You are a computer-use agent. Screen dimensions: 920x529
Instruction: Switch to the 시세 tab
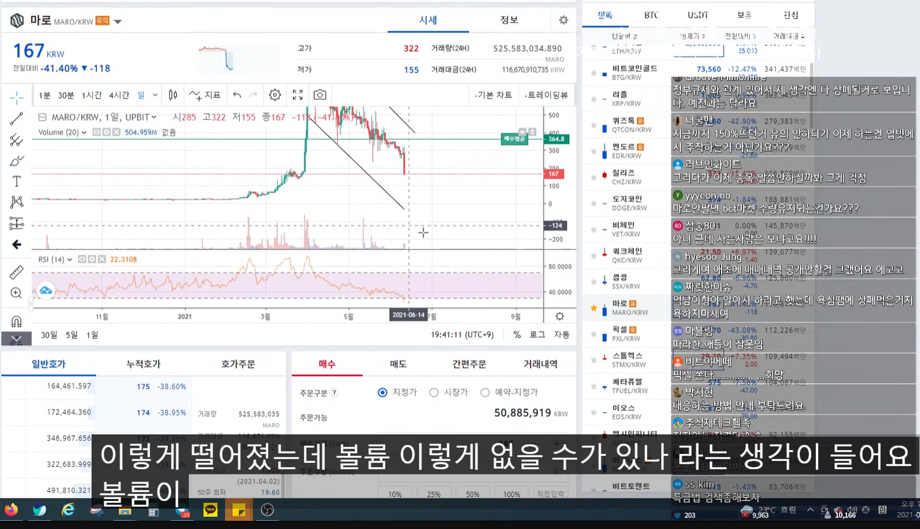coord(428,20)
